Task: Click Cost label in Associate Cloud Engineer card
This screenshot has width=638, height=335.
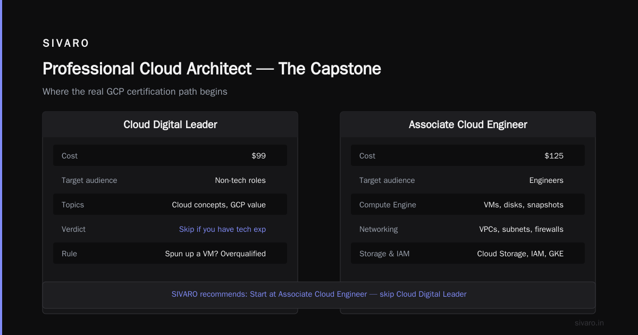Action: tap(367, 156)
